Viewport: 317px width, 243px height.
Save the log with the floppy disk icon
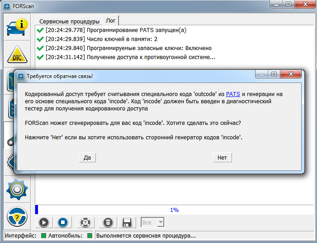127,222
